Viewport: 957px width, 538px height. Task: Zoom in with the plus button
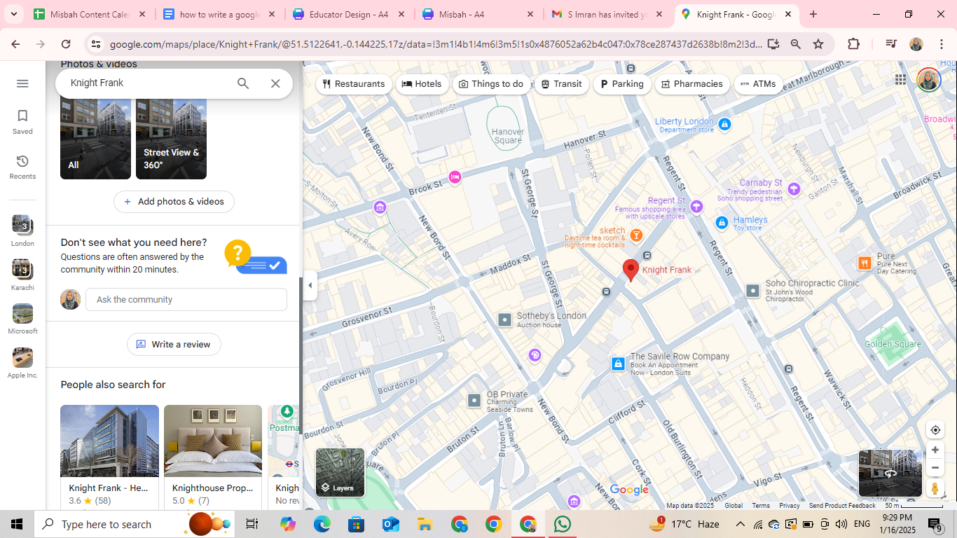pos(935,450)
